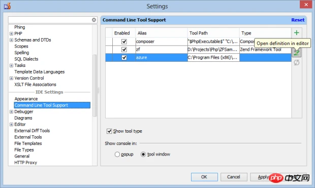Toggle the azure Enabled checkbox
The image size is (315, 188).
coord(124,58)
